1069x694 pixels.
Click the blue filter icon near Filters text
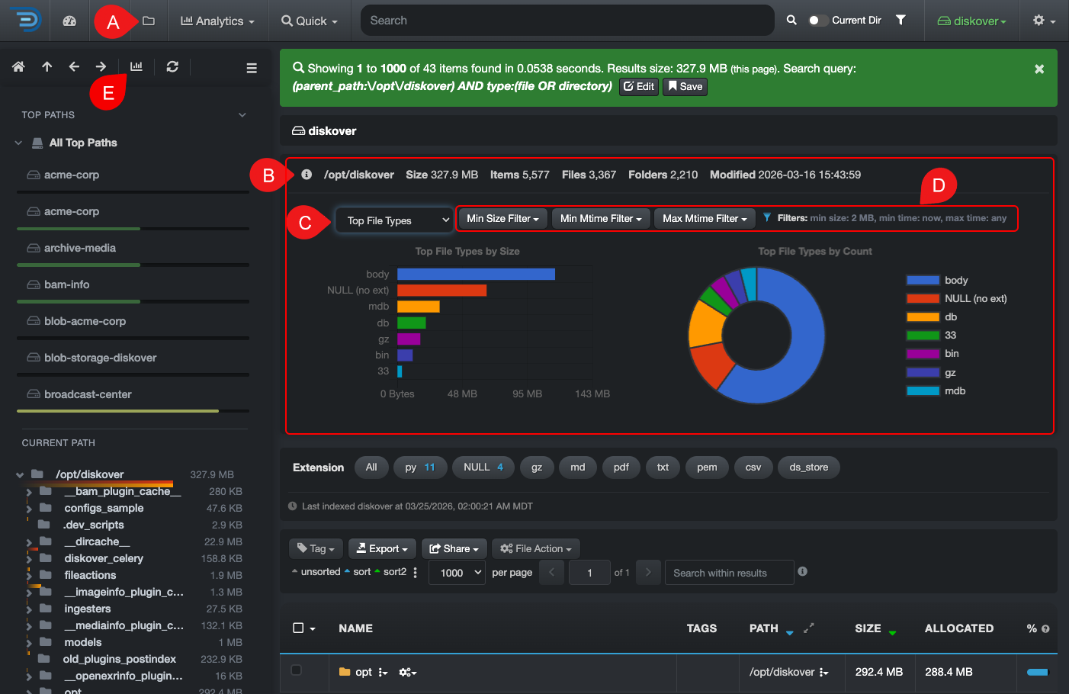coord(767,217)
